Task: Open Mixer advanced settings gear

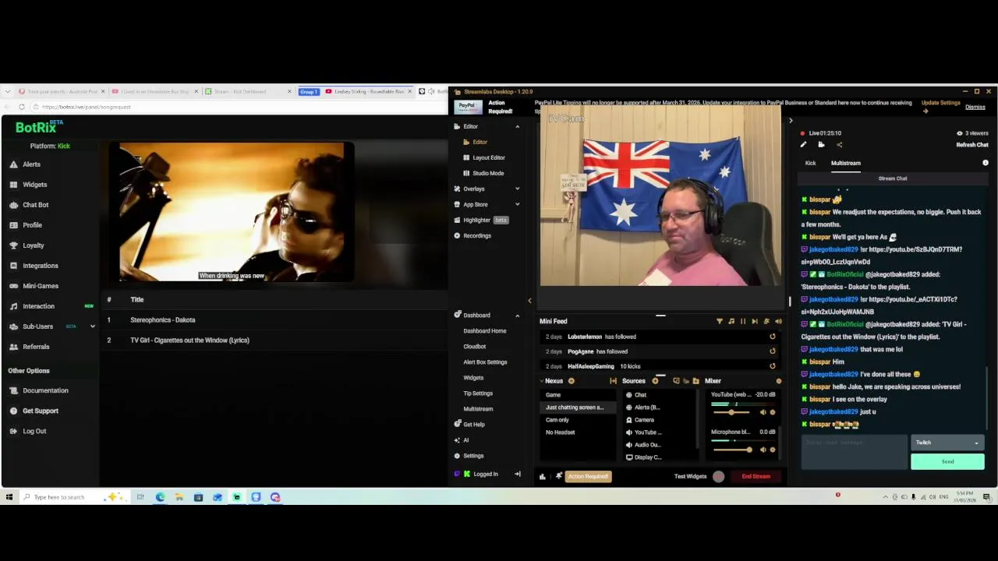Action: click(778, 381)
